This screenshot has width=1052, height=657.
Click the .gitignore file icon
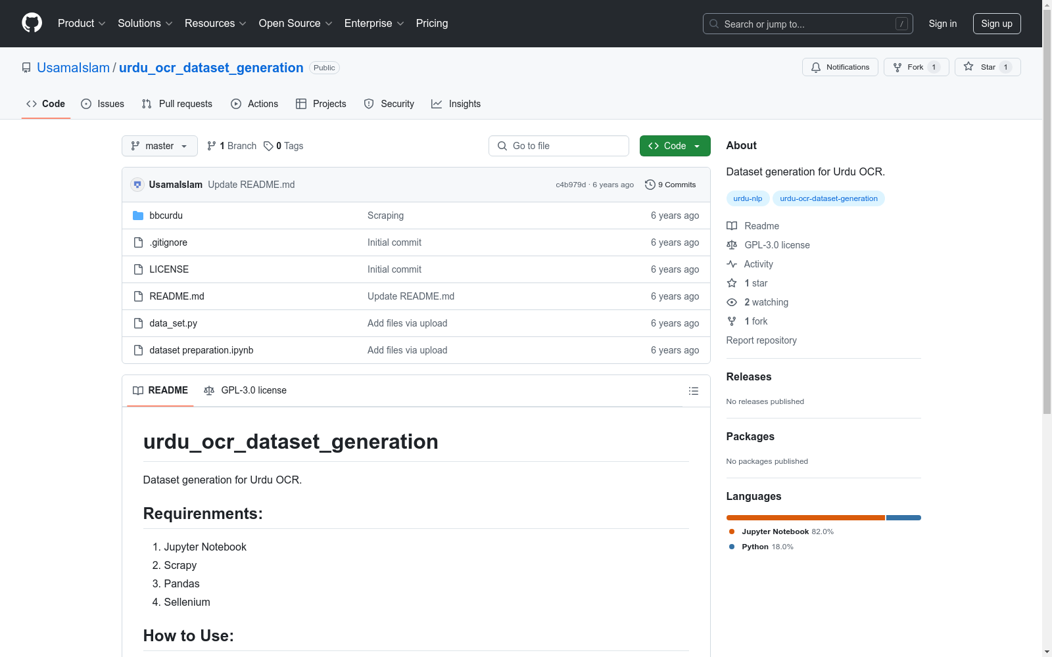coord(138,242)
